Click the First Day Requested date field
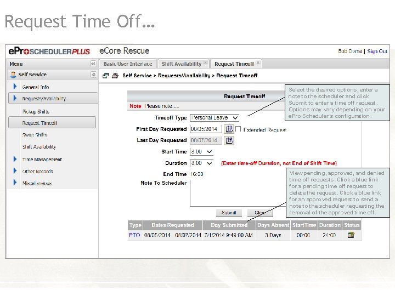The image size is (395, 296). pos(206,129)
